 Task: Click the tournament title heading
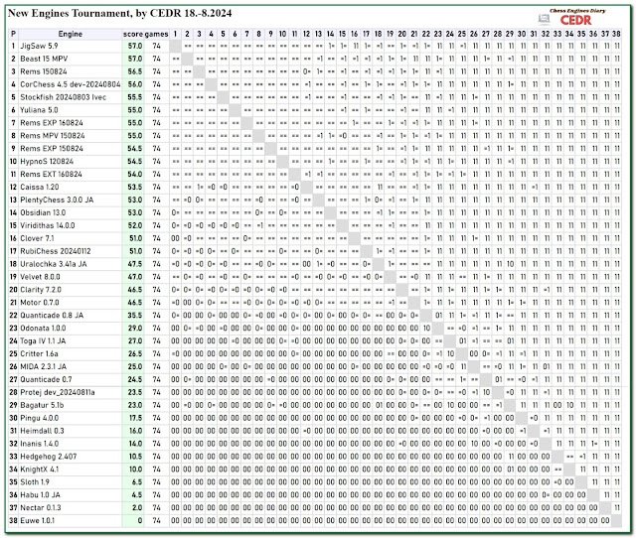tap(119, 13)
